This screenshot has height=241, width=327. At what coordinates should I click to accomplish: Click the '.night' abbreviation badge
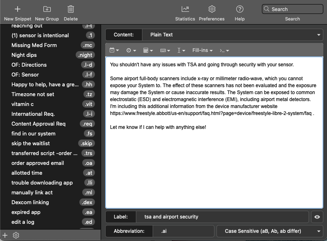tap(85, 55)
